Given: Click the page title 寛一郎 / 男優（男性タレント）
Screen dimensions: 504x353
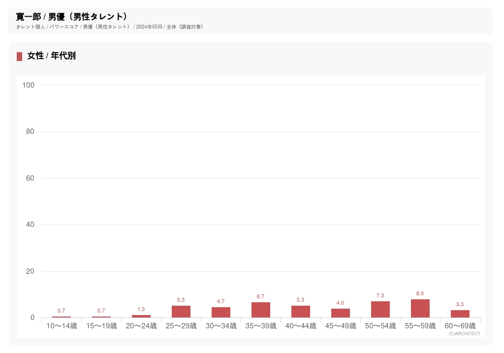Looking at the screenshot, I should pyautogui.click(x=72, y=17).
